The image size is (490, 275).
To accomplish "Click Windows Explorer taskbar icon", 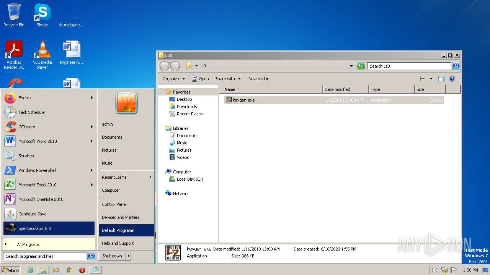I will click(43, 270).
